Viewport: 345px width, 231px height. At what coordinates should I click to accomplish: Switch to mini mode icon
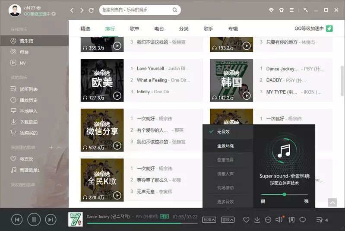(306, 10)
